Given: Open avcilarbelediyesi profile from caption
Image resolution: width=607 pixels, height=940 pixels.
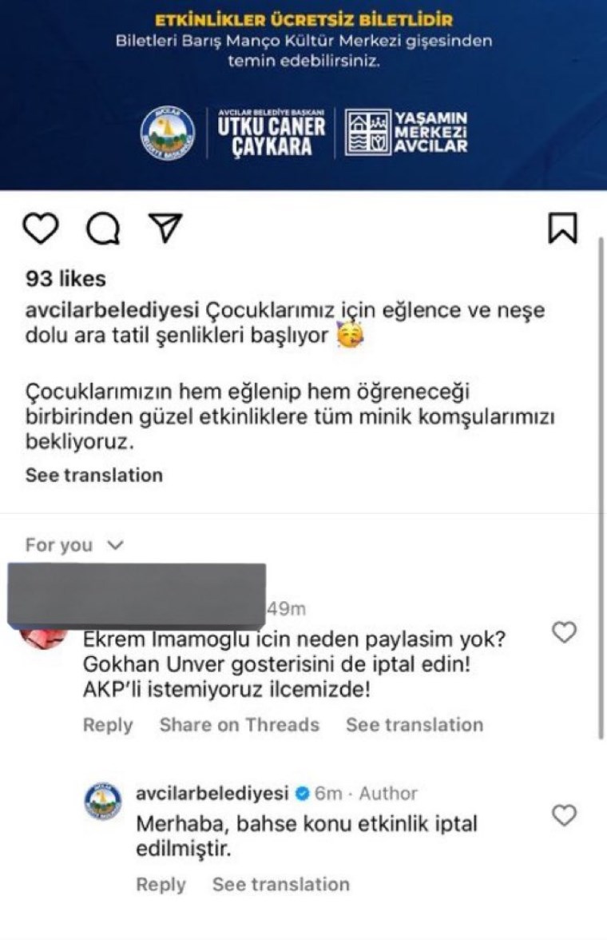Looking at the screenshot, I should 112,310.
